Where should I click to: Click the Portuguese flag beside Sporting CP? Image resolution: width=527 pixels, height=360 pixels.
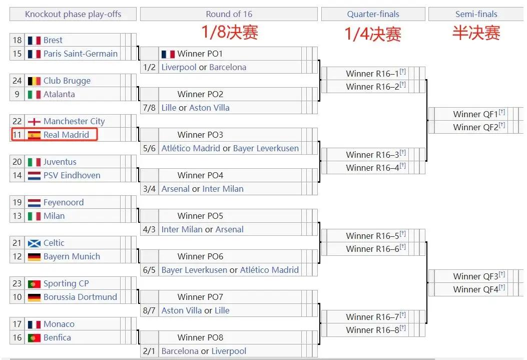click(34, 284)
